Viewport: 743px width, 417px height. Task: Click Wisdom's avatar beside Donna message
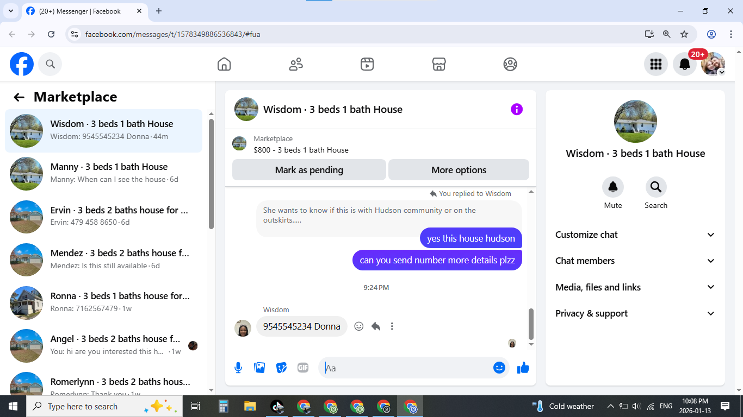pyautogui.click(x=243, y=328)
